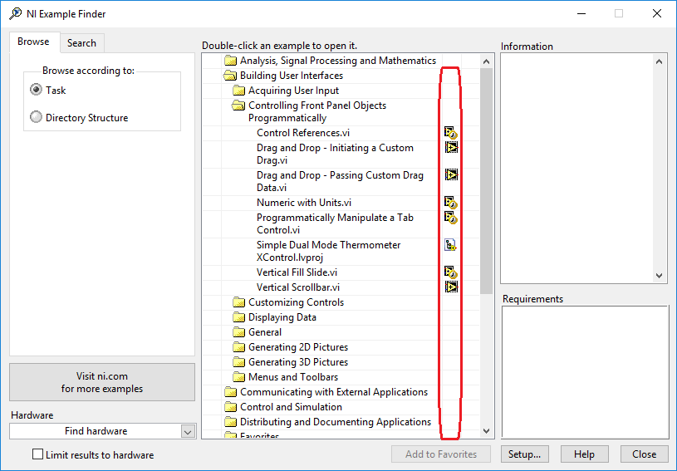Click the example list scrollbar down arrow
Image resolution: width=677 pixels, height=471 pixels.
point(486,431)
